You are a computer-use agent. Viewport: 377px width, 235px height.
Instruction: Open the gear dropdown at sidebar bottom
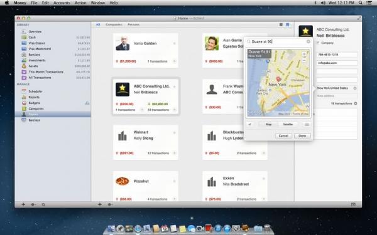tap(33, 204)
